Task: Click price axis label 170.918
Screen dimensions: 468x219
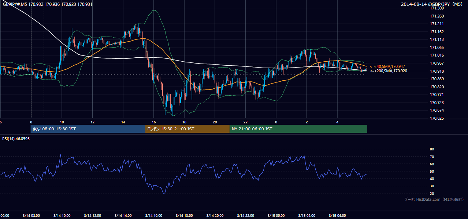Action: coord(437,71)
